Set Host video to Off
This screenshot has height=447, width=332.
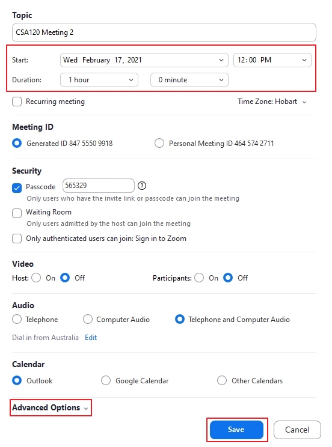point(65,278)
